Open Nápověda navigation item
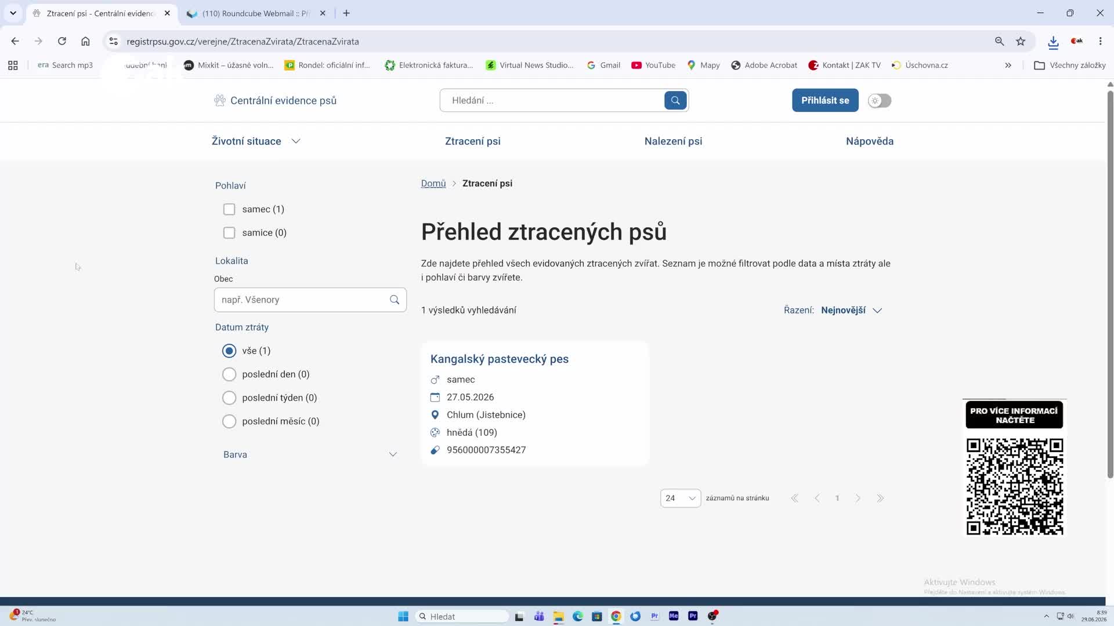This screenshot has height=626, width=1114. (x=869, y=141)
